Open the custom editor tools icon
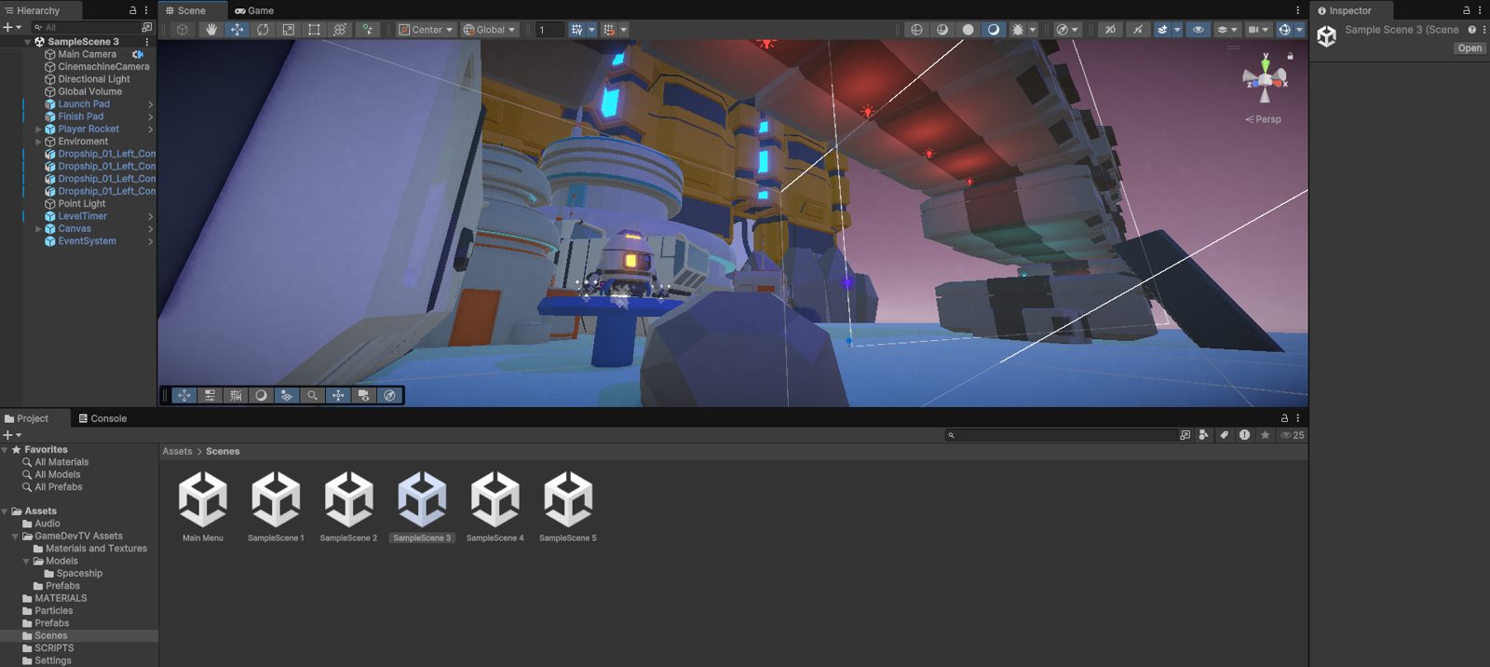The height and width of the screenshot is (667, 1490). 368,30
